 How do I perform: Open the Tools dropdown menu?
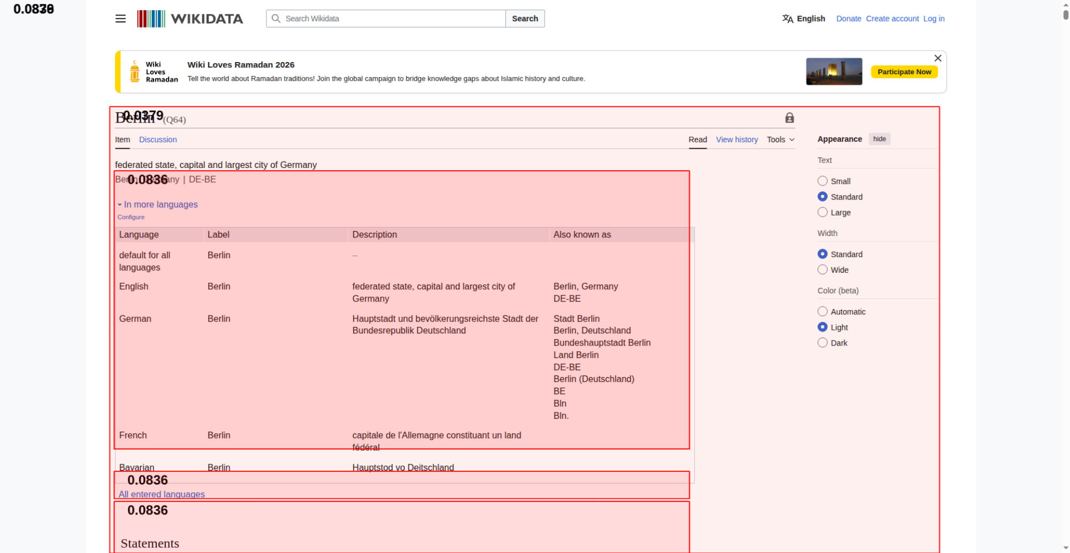click(x=780, y=140)
